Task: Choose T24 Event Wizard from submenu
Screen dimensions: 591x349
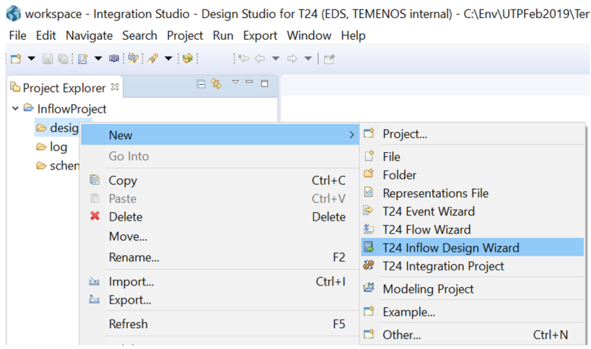Action: point(428,211)
